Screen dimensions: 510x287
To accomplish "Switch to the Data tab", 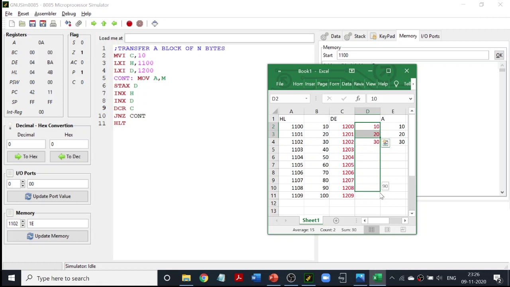I will pyautogui.click(x=331, y=36).
